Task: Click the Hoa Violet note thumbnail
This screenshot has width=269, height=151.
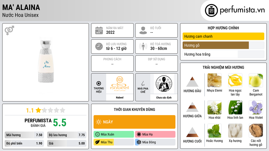Action: click(x=256, y=107)
